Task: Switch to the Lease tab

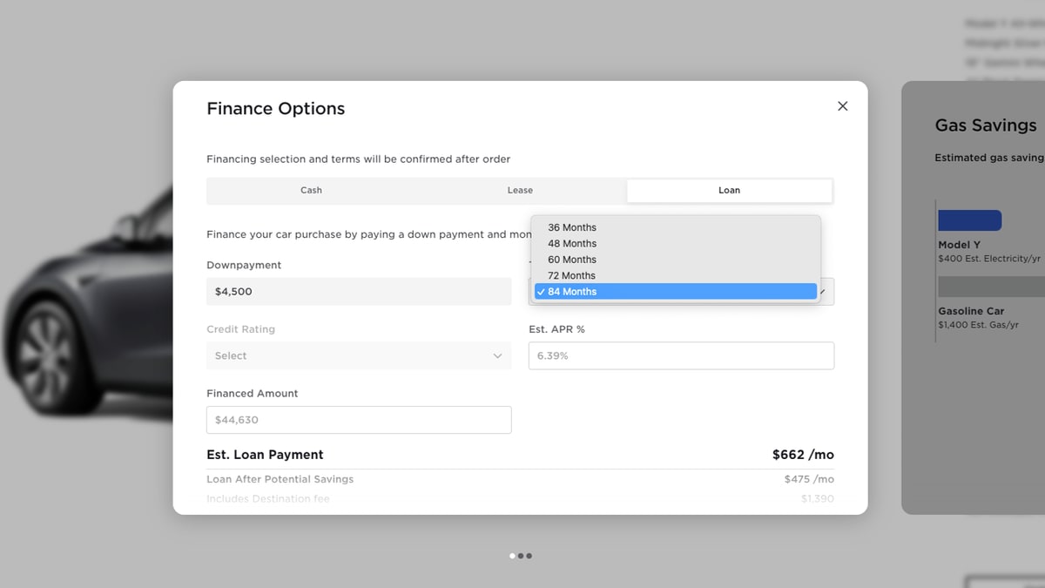Action: [x=520, y=190]
